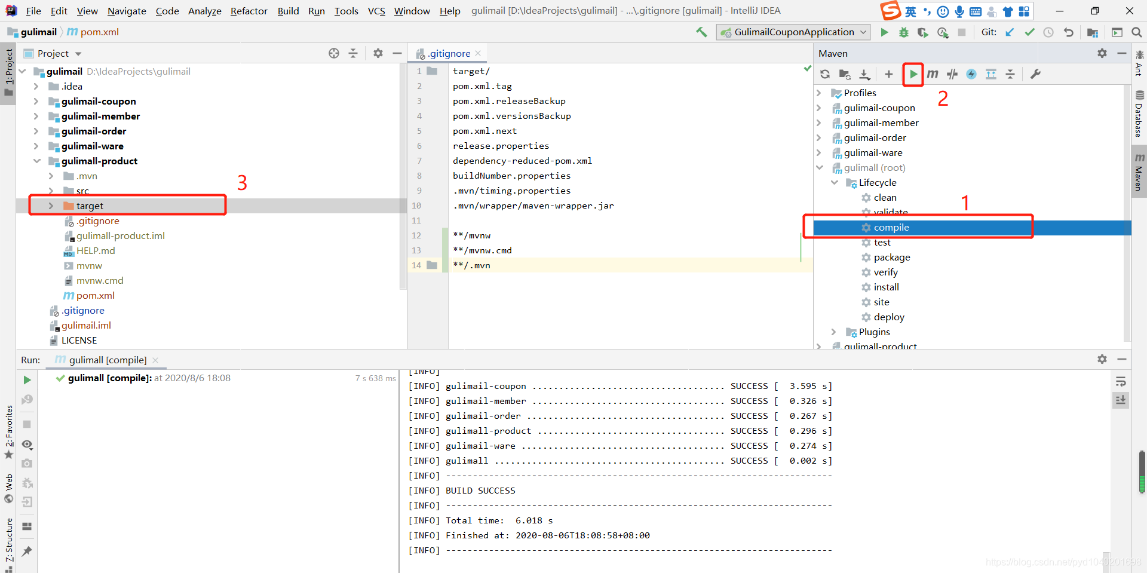Select the .gitignore editor tab
The image size is (1147, 573).
tap(448, 53)
